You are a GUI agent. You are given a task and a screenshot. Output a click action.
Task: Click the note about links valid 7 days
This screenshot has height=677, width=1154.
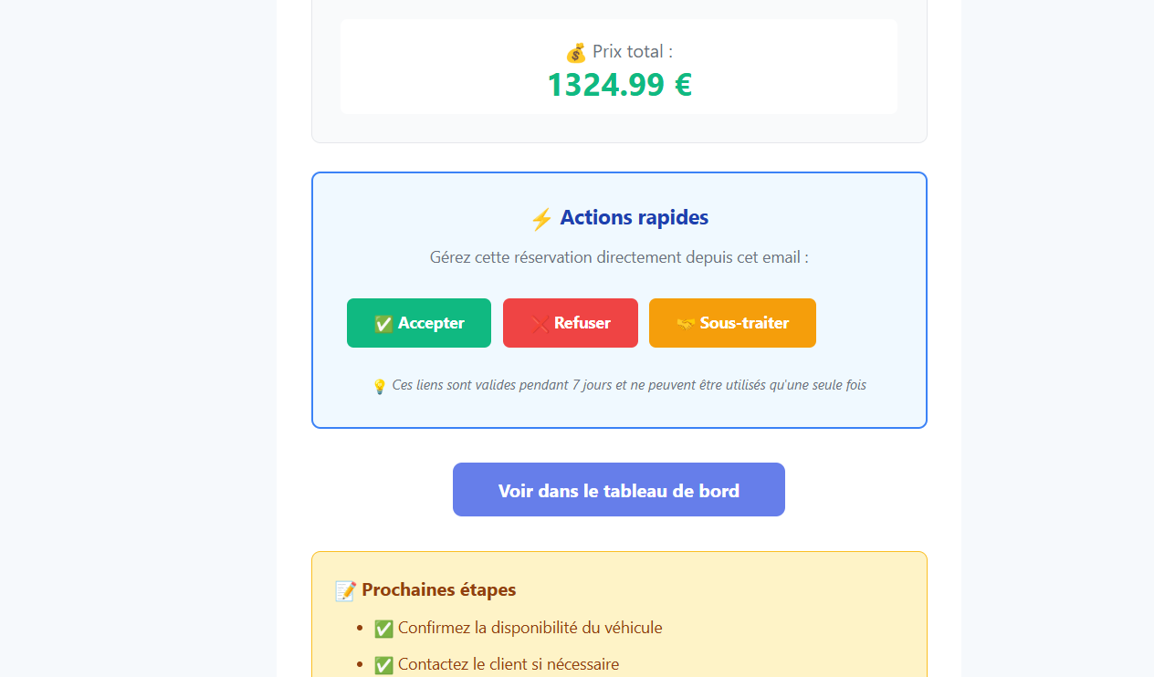[628, 385]
